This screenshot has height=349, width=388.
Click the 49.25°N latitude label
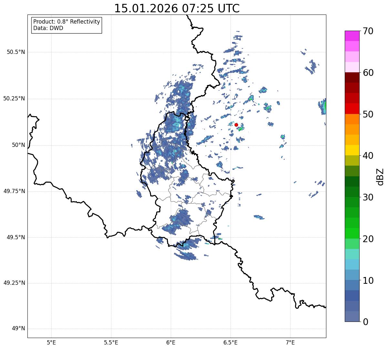(14, 283)
